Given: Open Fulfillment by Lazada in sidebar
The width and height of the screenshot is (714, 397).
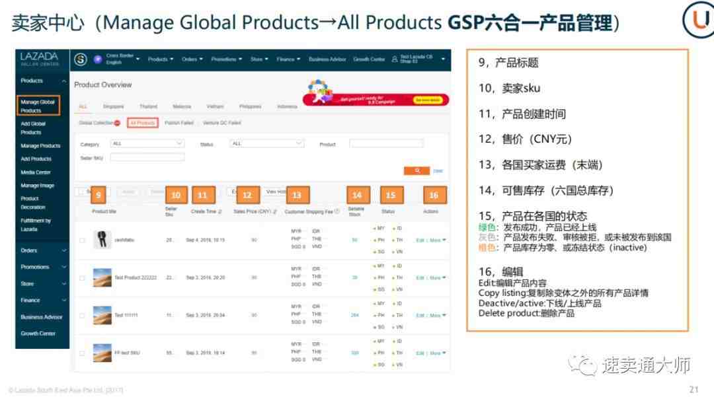Looking at the screenshot, I should 36,225.
